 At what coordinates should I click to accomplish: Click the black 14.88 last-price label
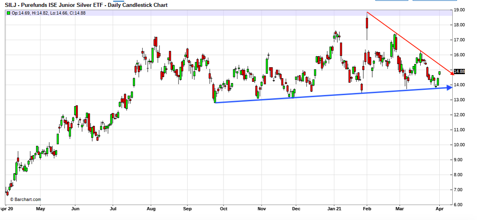(459, 71)
